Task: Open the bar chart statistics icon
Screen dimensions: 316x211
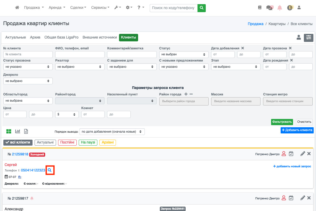Action: tap(18, 131)
